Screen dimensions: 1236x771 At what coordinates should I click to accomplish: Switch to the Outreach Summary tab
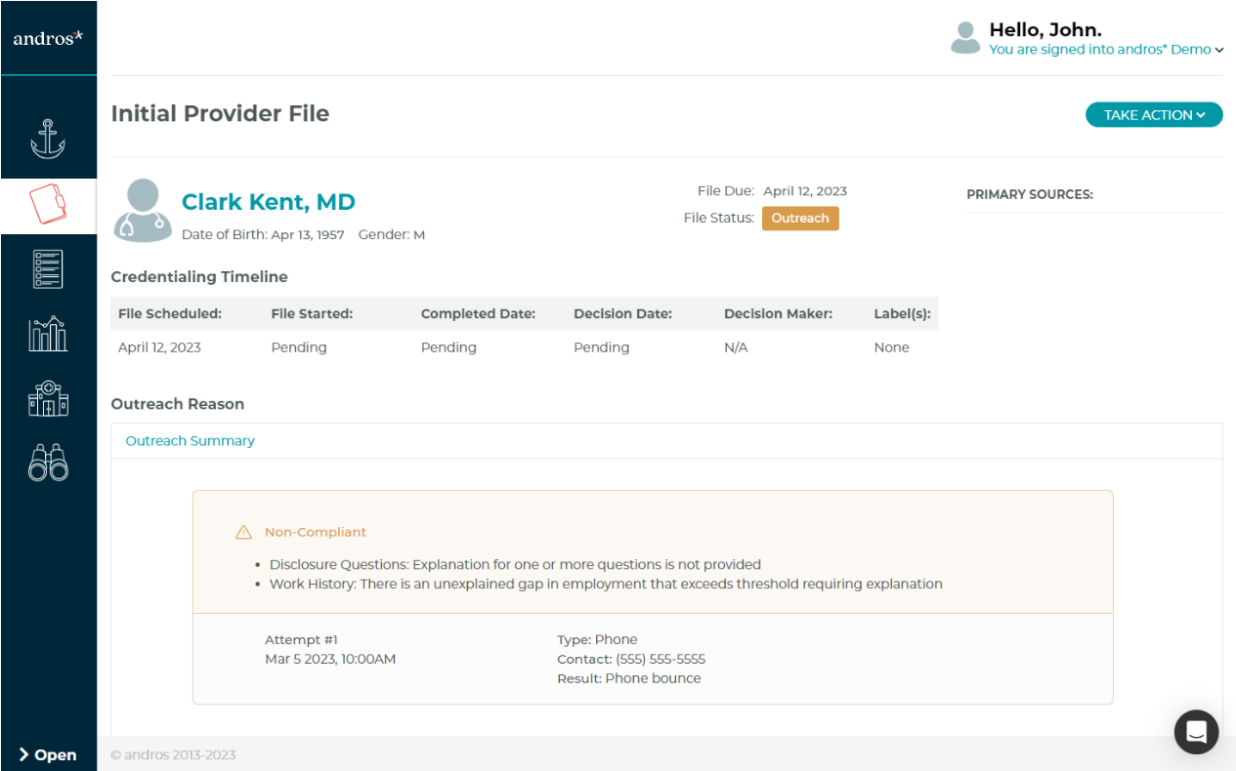click(190, 441)
